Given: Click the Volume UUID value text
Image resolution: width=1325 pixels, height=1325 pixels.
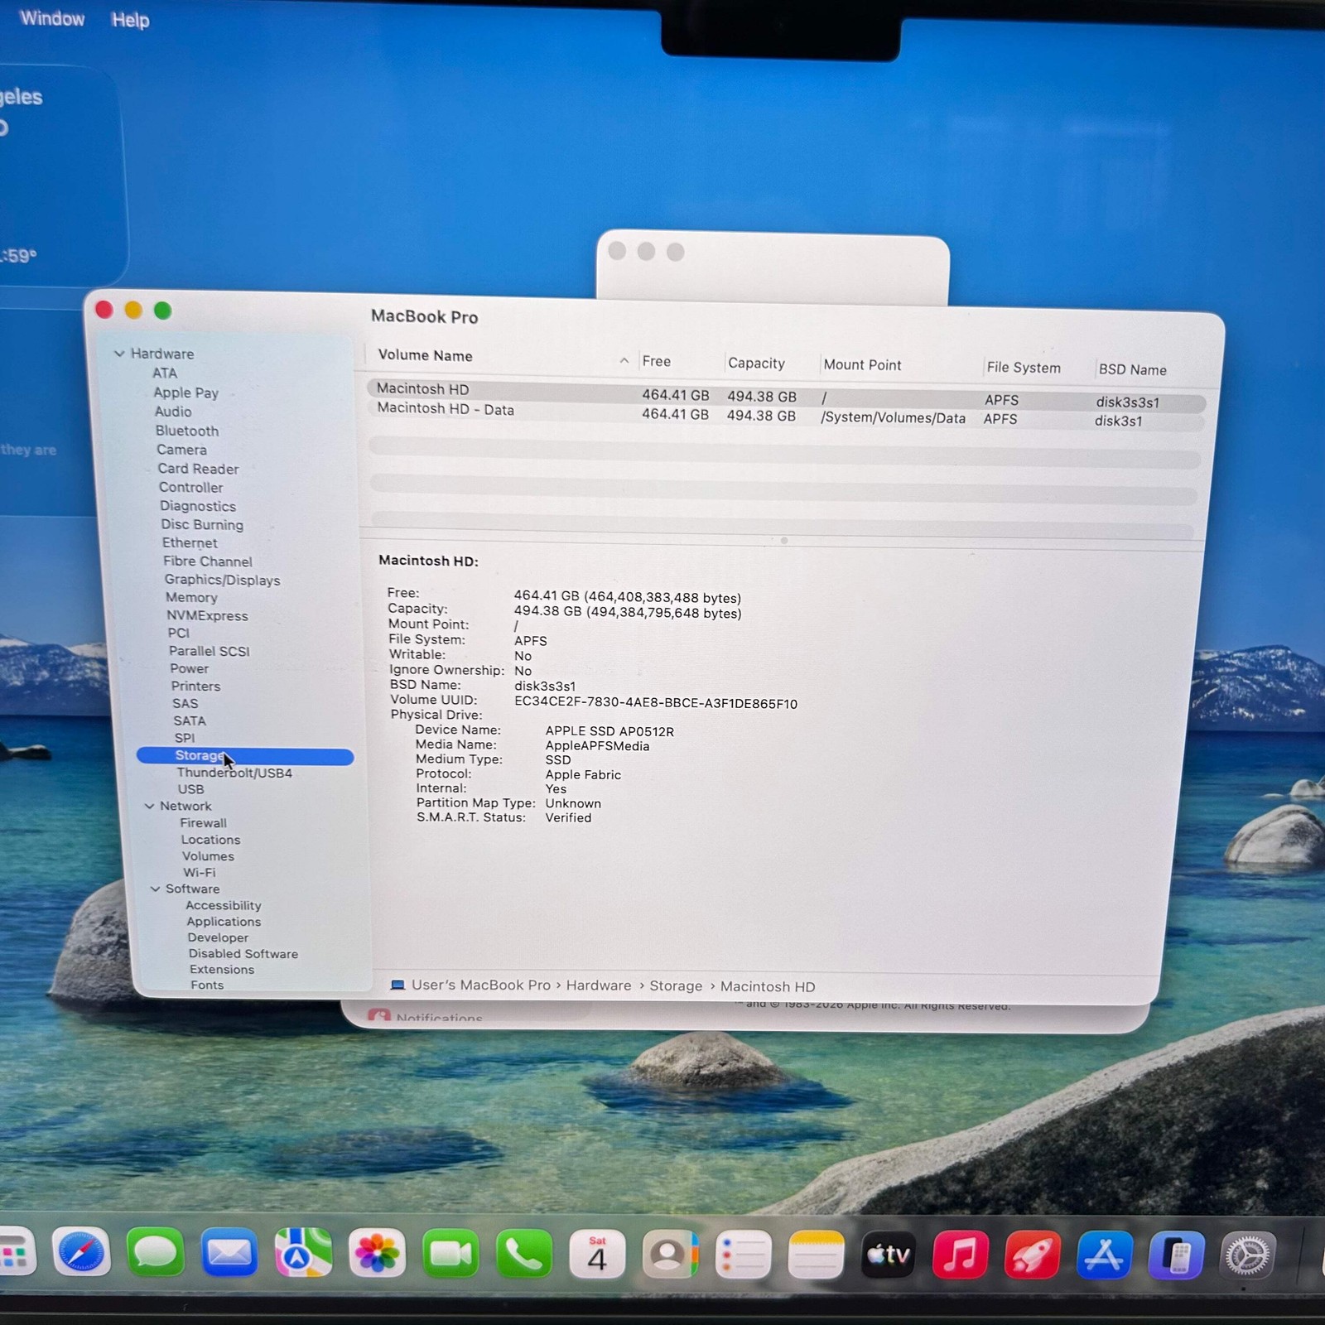Looking at the screenshot, I should tap(656, 703).
